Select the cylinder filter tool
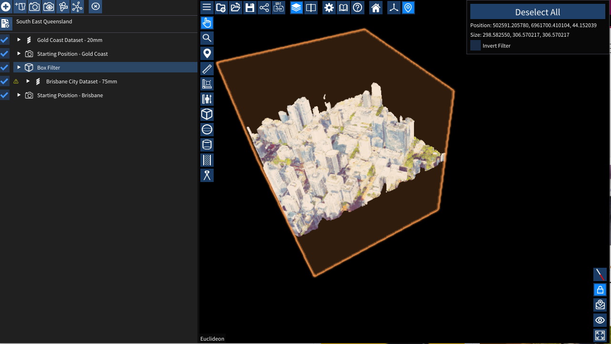The image size is (611, 344). point(207,144)
